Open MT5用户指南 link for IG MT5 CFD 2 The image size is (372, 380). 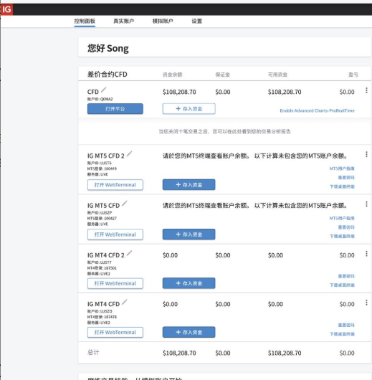point(342,168)
